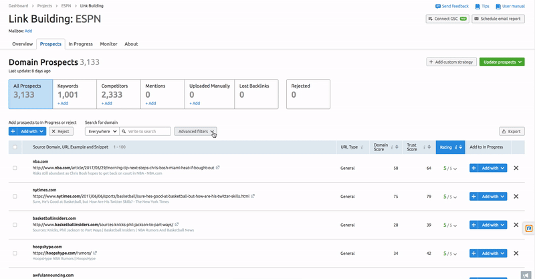The height and width of the screenshot is (279, 535).
Task: Switch to the Overview tab
Action: click(x=23, y=44)
